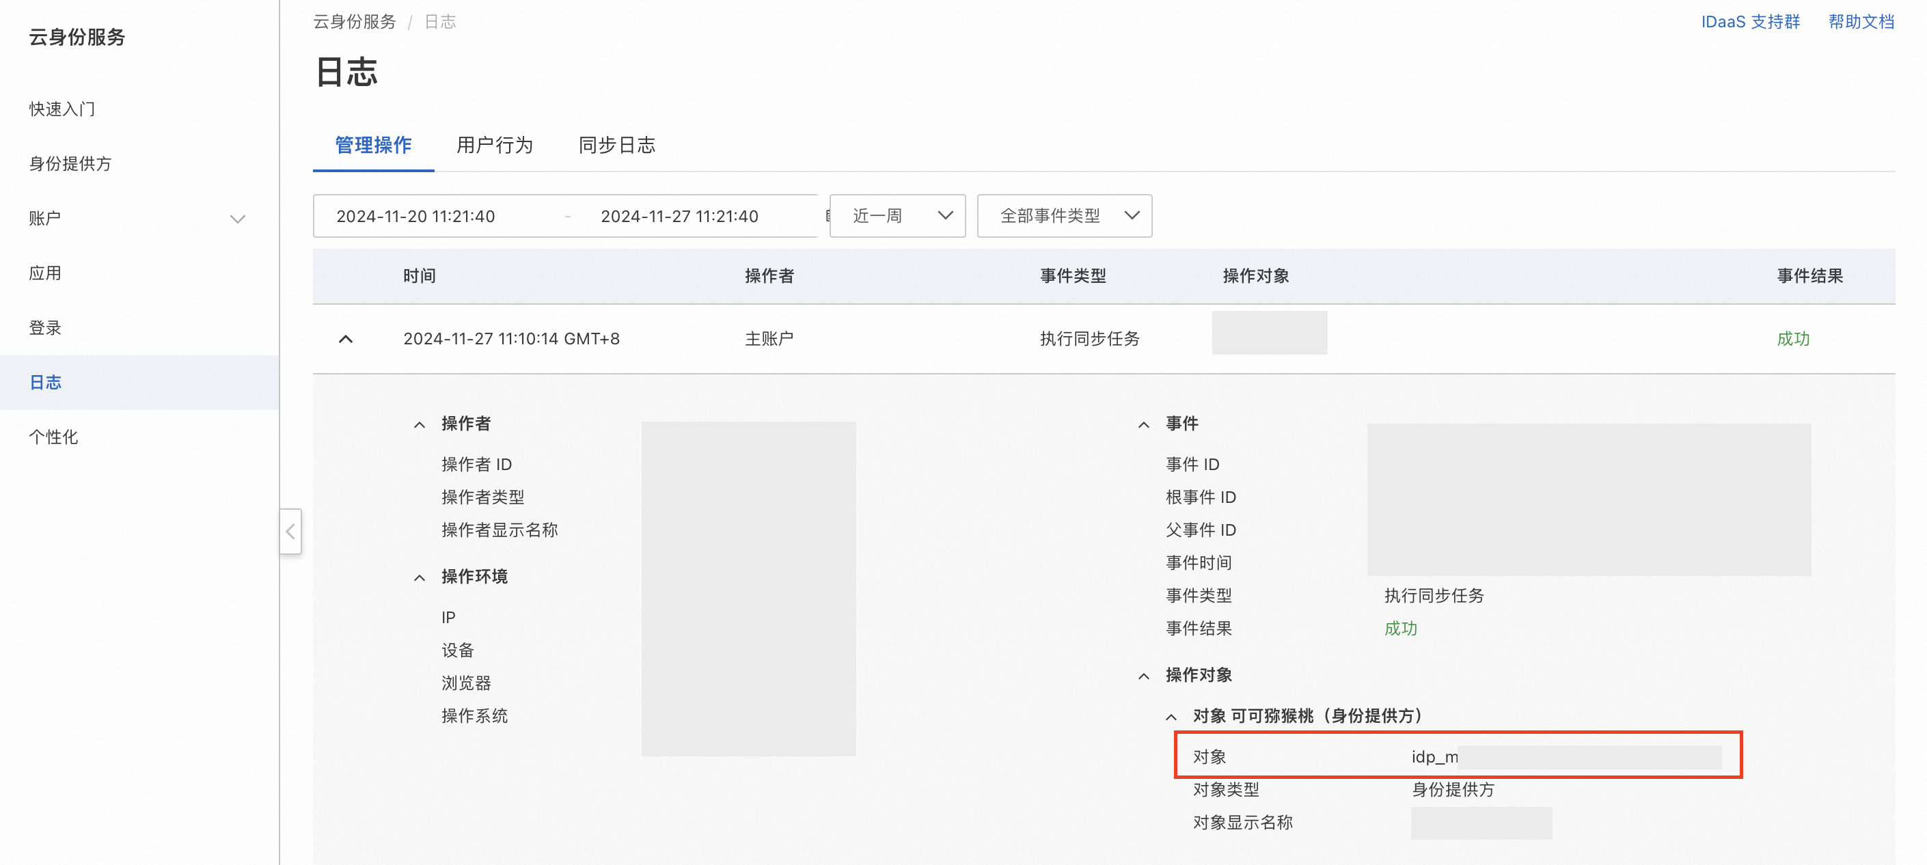Click the 主账户 operator cell
The image size is (1927, 865).
click(x=769, y=339)
